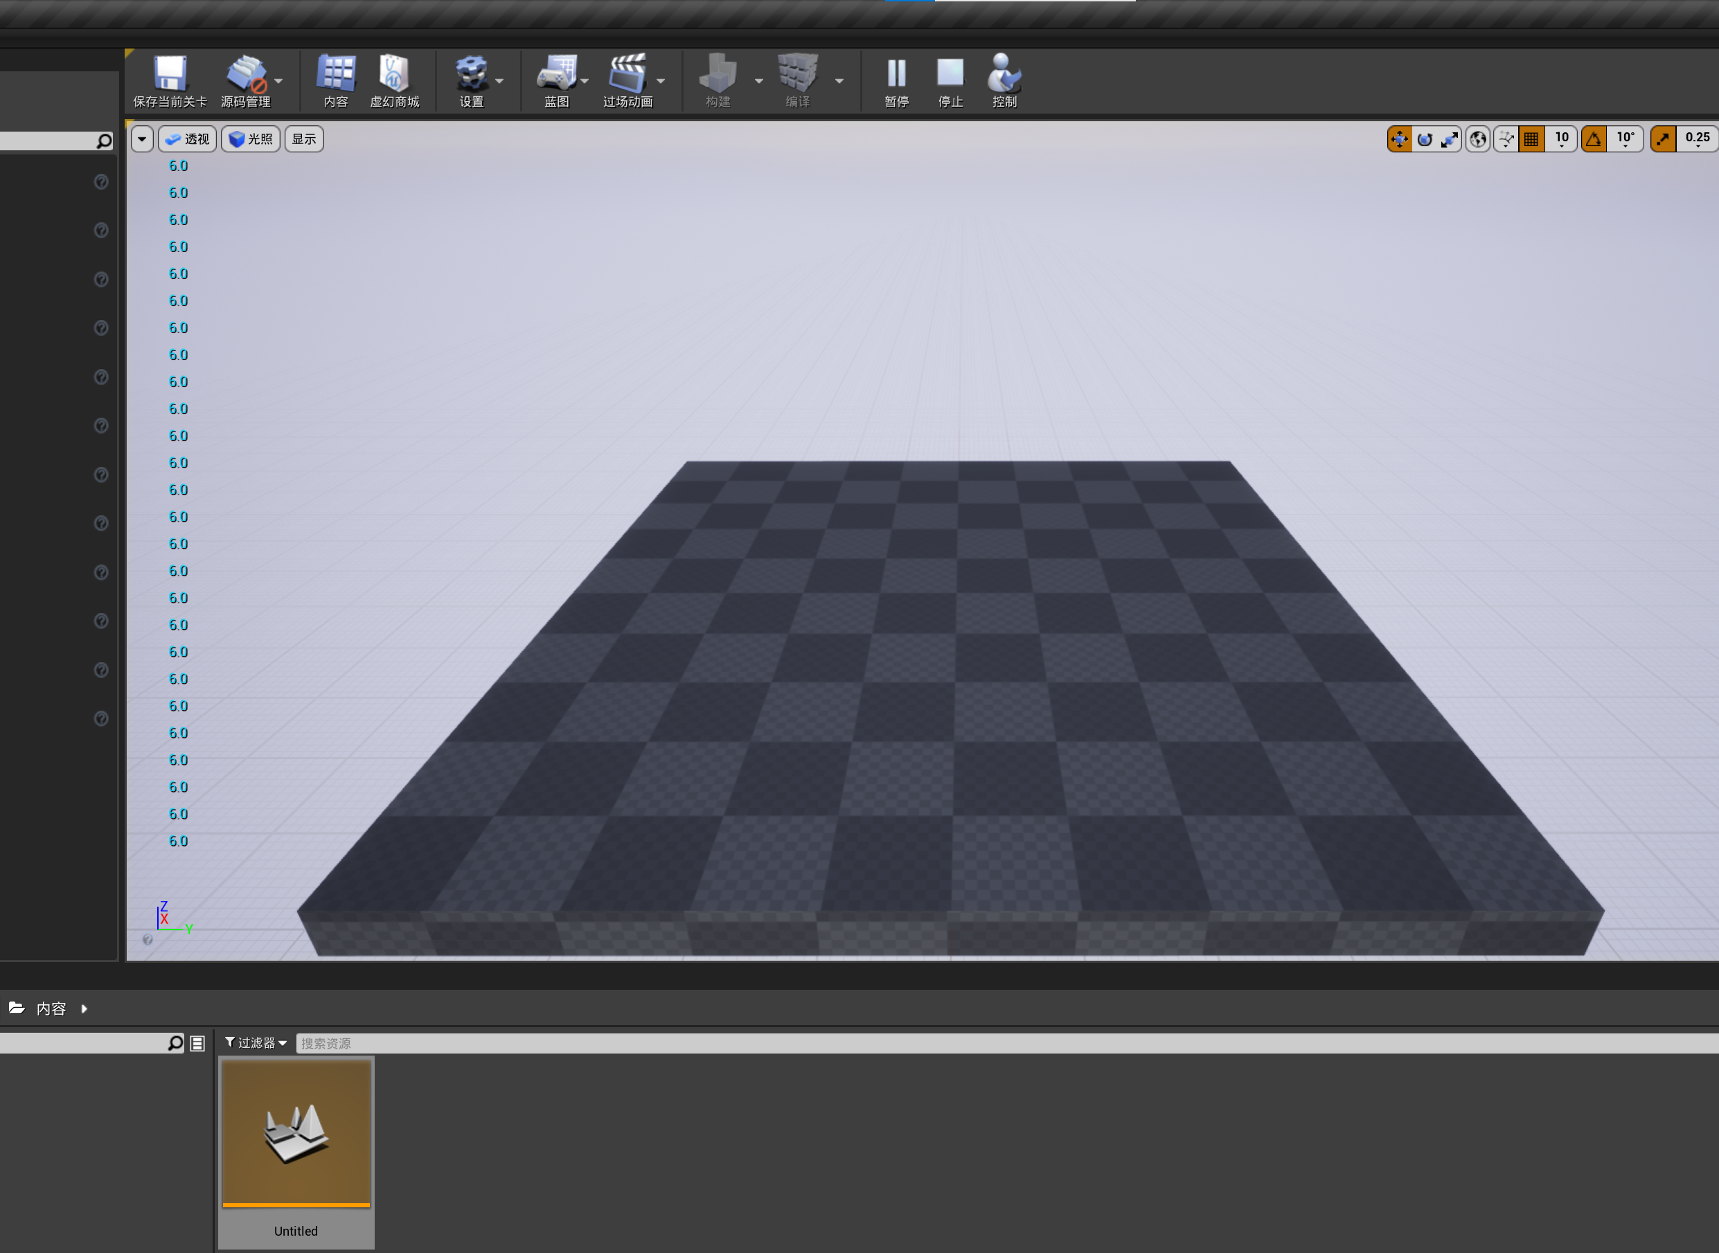Open the Content (内容) browser icon
Viewport: 1719px width, 1253px height.
[x=336, y=73]
